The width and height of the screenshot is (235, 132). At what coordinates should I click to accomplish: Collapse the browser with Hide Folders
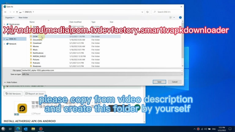pos(11,82)
